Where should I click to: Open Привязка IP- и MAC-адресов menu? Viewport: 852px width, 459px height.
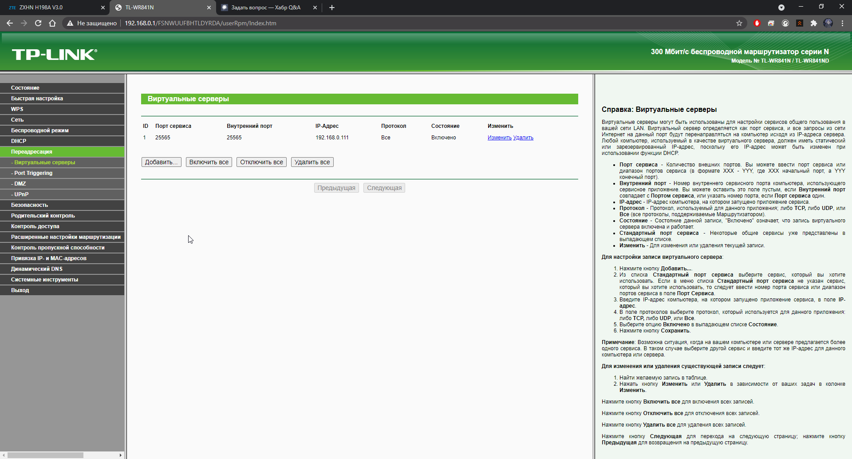point(62,258)
